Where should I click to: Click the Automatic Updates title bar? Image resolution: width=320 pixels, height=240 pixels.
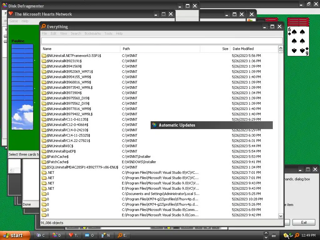[212, 125]
